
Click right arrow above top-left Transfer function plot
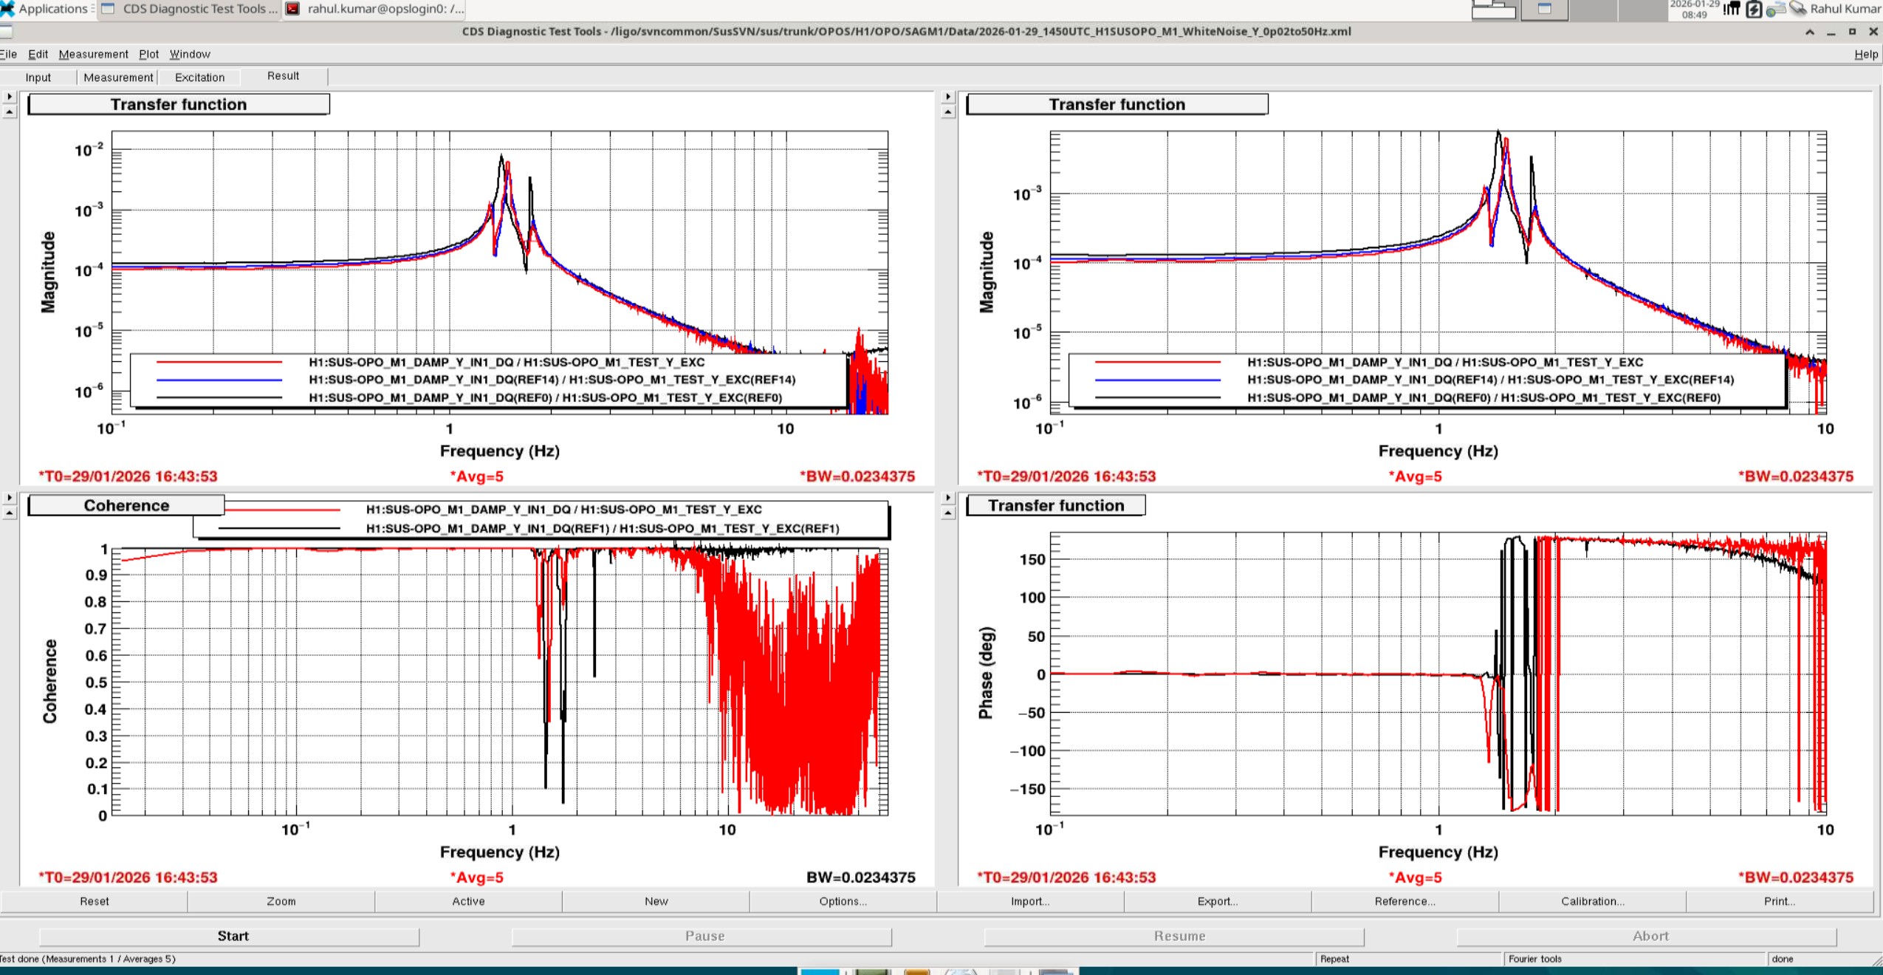pyautogui.click(x=9, y=97)
